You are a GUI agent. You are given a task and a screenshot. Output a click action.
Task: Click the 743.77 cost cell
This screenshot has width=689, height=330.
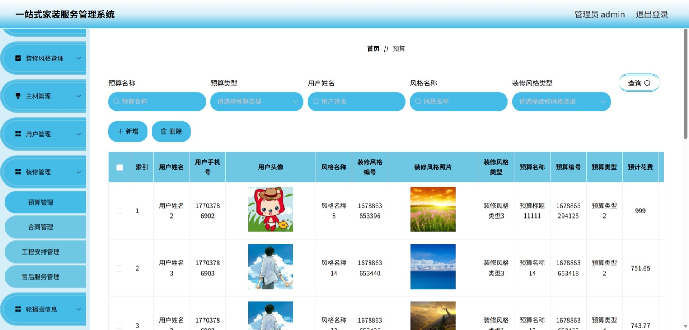pyautogui.click(x=640, y=325)
